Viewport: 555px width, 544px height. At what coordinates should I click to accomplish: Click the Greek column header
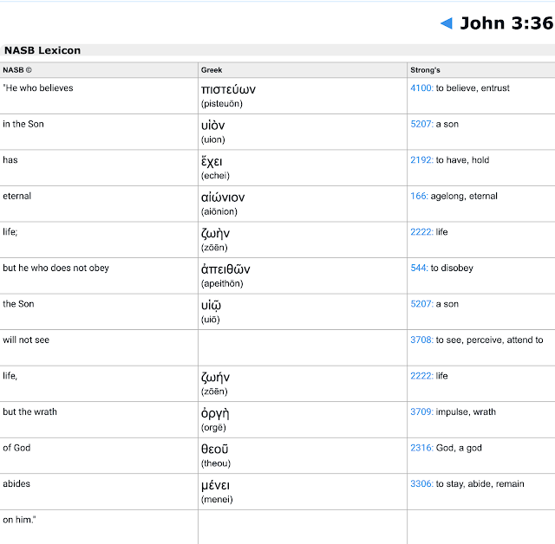tap(212, 70)
